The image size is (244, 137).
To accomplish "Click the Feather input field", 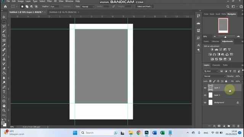I will 55,6.
